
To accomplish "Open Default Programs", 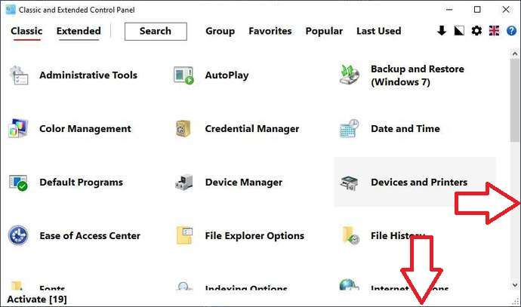I will point(81,183).
